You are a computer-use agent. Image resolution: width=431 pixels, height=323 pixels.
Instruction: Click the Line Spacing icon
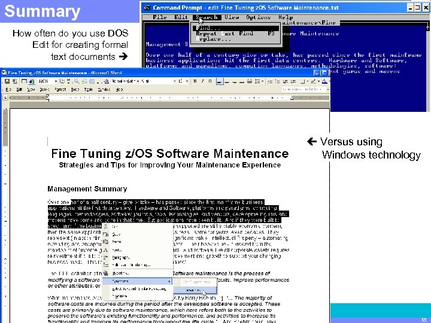(x=257, y=81)
